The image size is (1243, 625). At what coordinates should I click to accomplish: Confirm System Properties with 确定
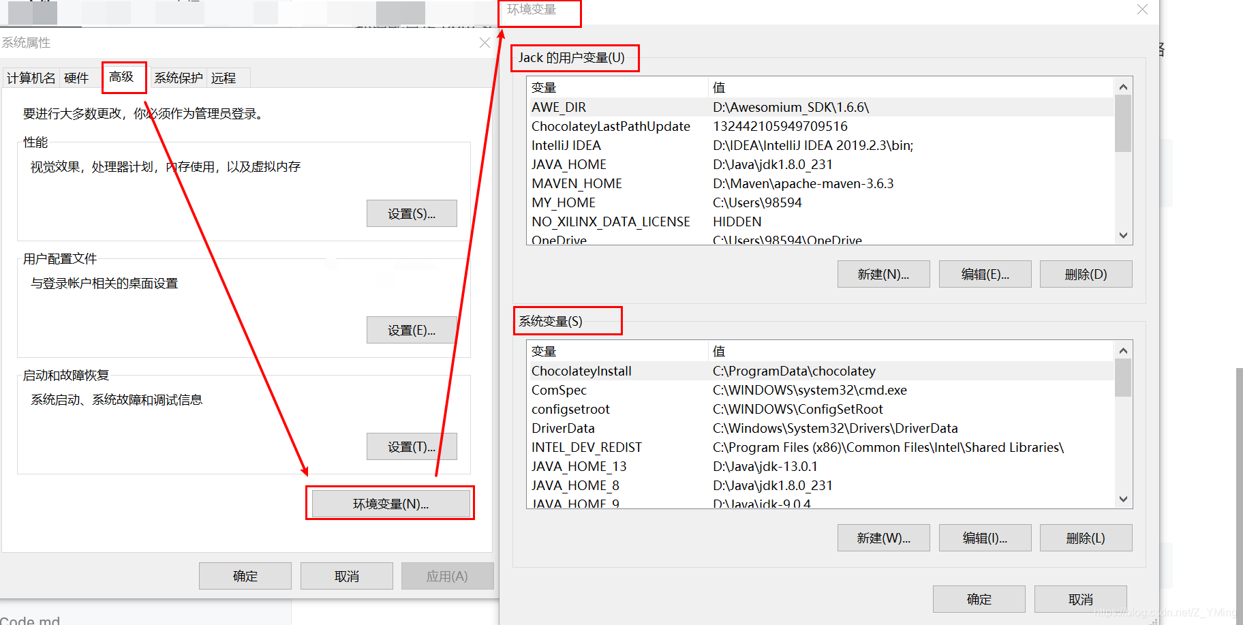coord(245,576)
